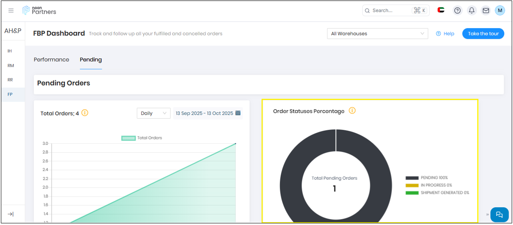Select FP in the left sidebar
Image resolution: width=513 pixels, height=225 pixels.
point(10,94)
